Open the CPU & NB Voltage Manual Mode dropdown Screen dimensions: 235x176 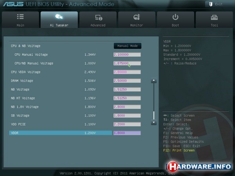pyautogui.click(x=128, y=46)
